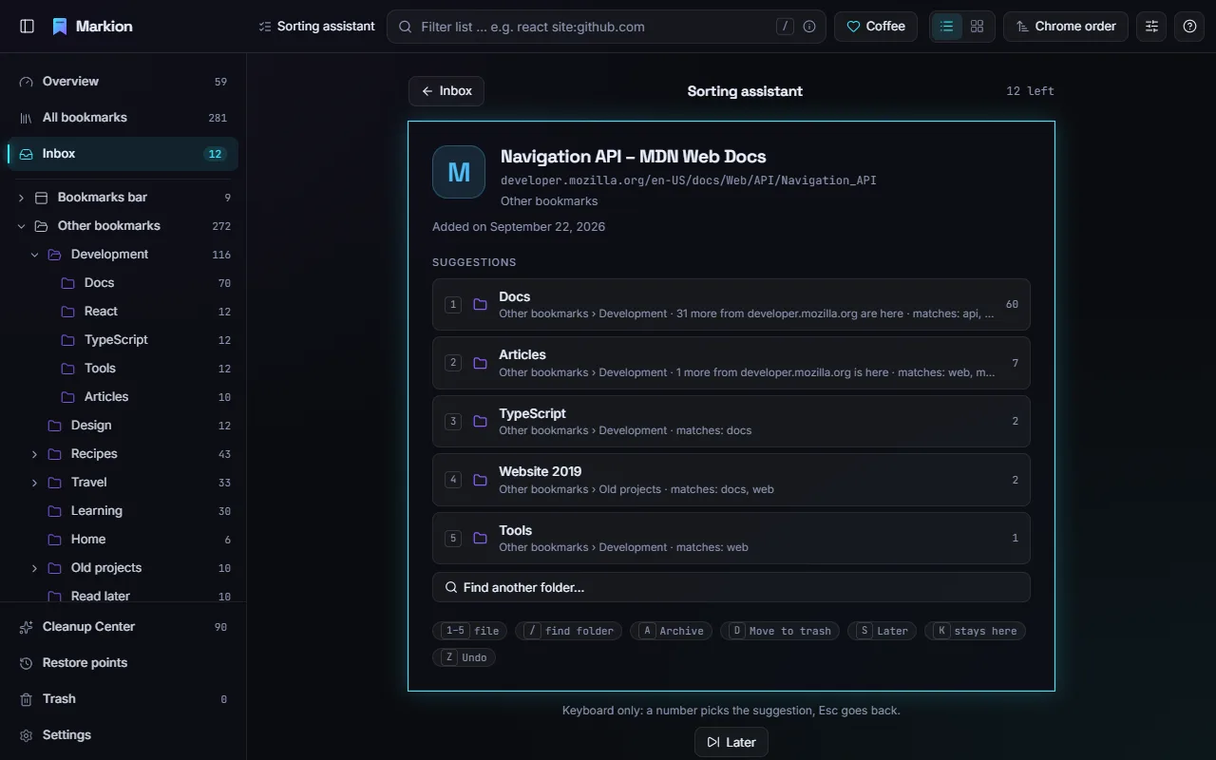The height and width of the screenshot is (760, 1216).
Task: Choose the Articles suggestion
Action: [x=731, y=363]
